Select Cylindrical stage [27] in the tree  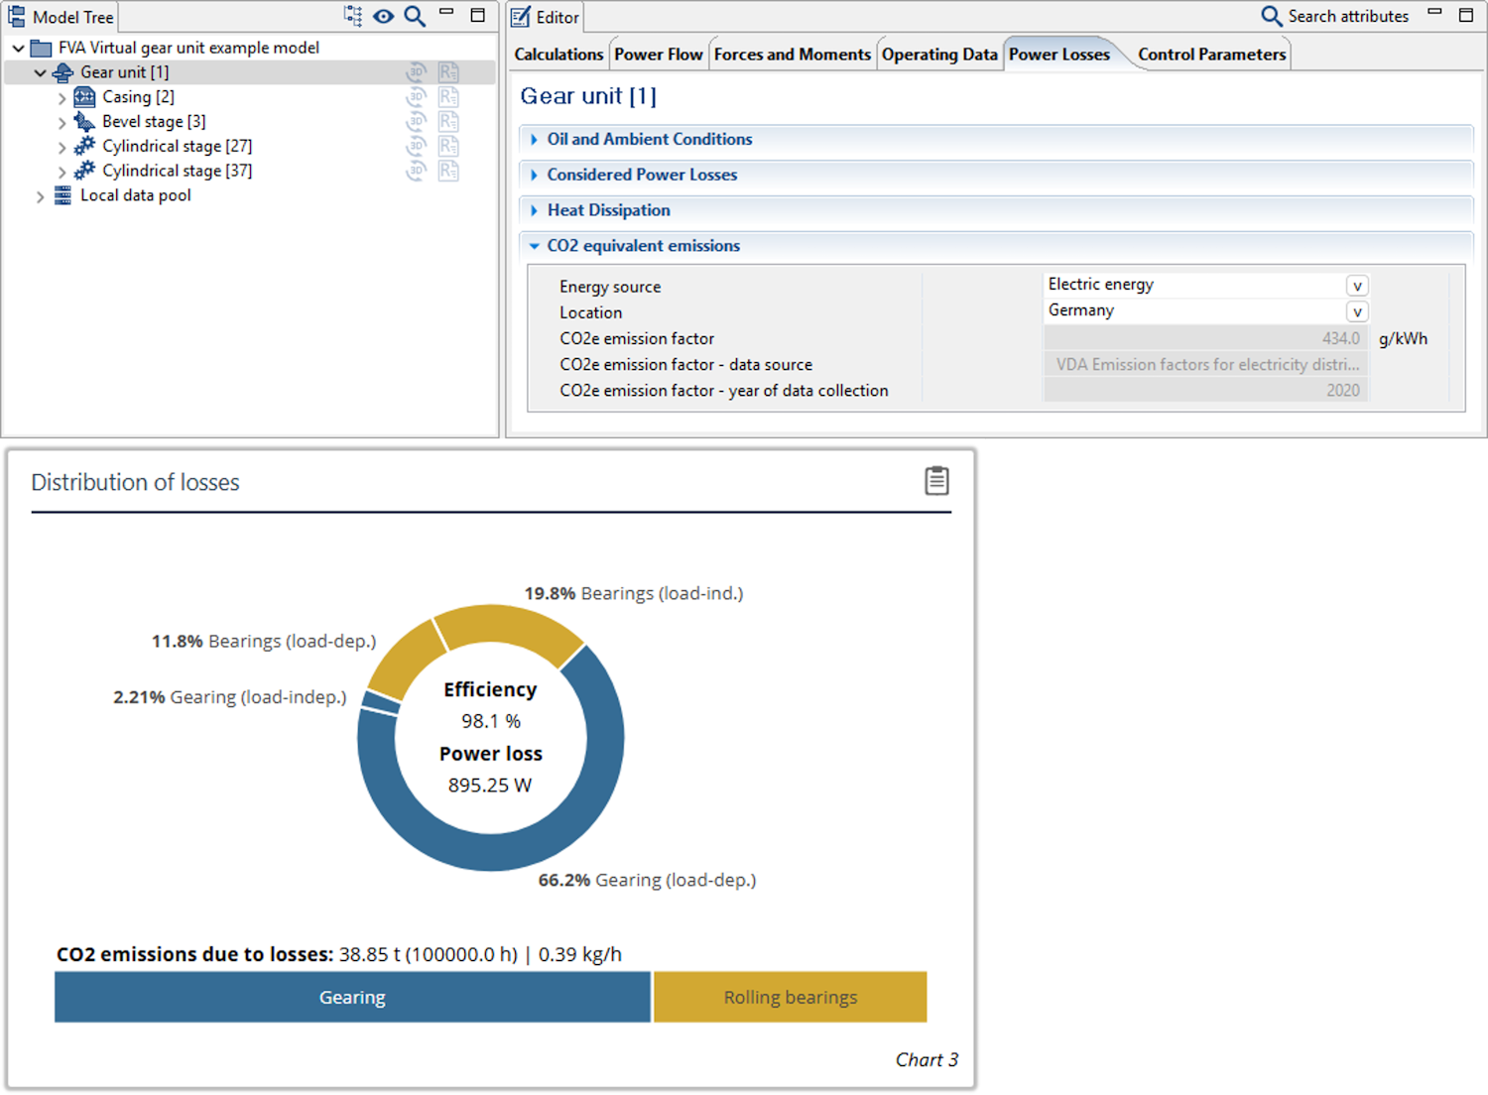177,146
